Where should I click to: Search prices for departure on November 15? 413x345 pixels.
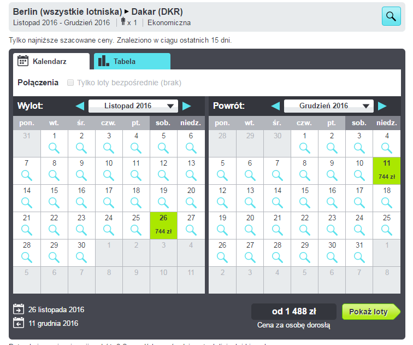pyautogui.click(x=54, y=198)
